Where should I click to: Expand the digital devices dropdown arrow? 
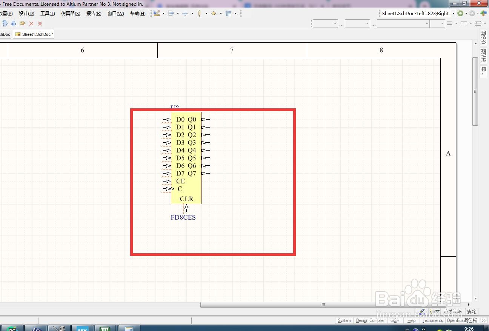pyautogui.click(x=206, y=14)
